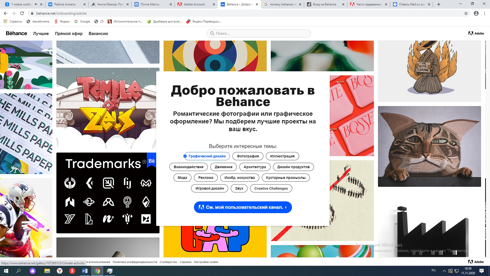Bookmark this page with the star icon
This screenshot has height=276, width=490.
point(466,13)
